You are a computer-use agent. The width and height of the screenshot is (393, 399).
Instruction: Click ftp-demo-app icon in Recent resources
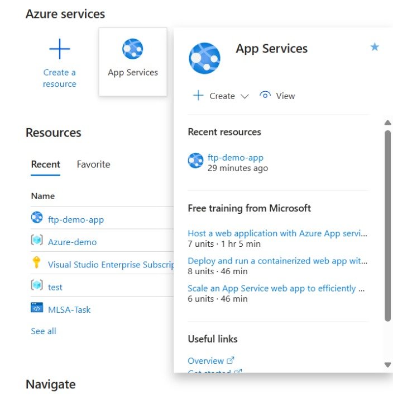195,160
